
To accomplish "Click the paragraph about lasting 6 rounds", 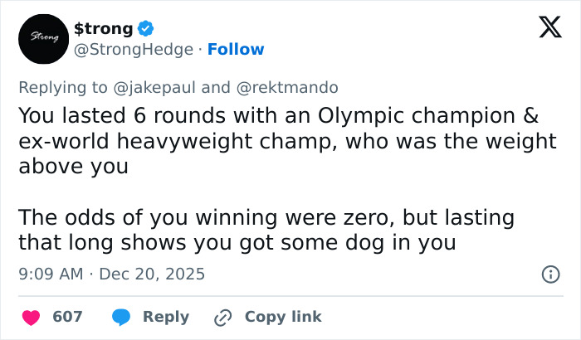I will coord(286,141).
